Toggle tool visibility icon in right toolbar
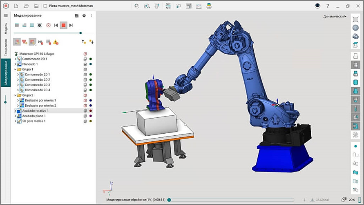 (355, 108)
